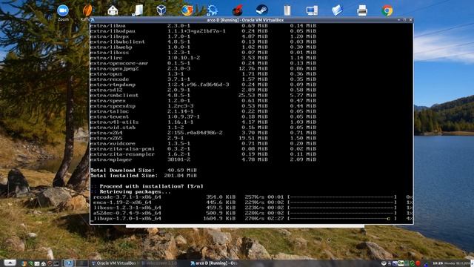This screenshot has width=474, height=267.
Task: Open the grey cabinet icon in dock
Action: (x=287, y=10)
